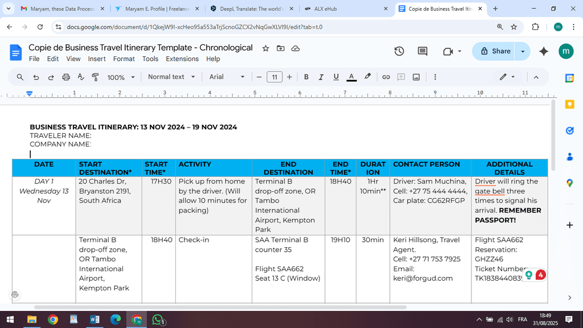Open the Extensions menu

[x=182, y=59]
